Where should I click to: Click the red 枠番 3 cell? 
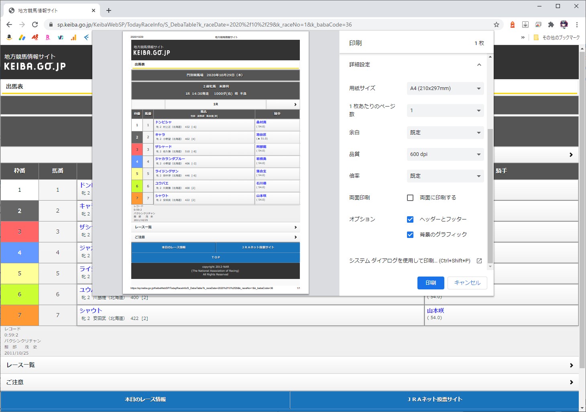coord(20,232)
